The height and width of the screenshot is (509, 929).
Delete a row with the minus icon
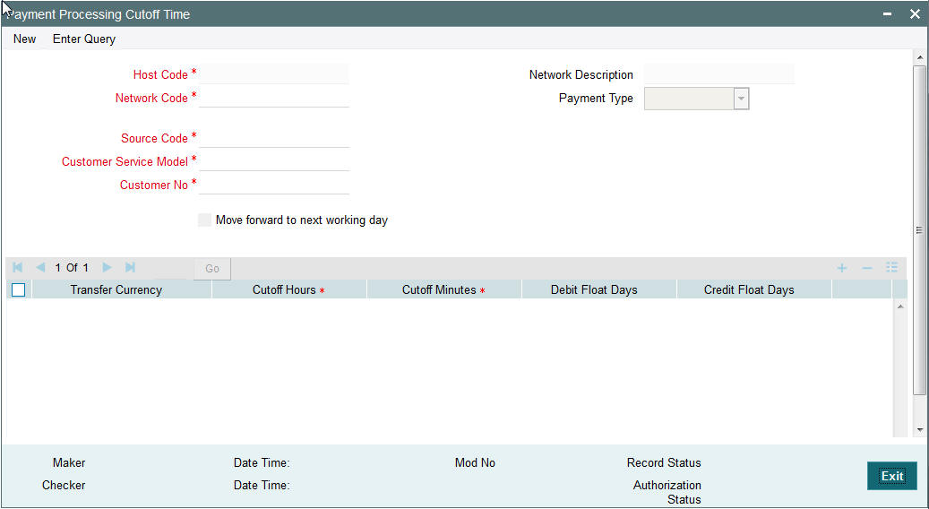pos(867,268)
